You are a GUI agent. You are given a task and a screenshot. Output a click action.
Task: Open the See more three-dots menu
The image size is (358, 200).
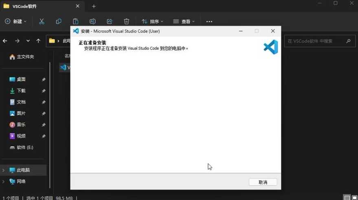click(x=209, y=22)
